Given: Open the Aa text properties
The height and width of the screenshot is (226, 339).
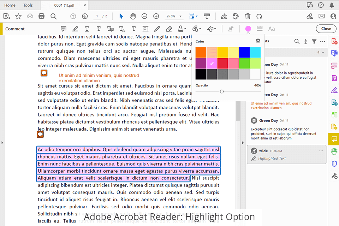Looking at the screenshot, I should 272,29.
